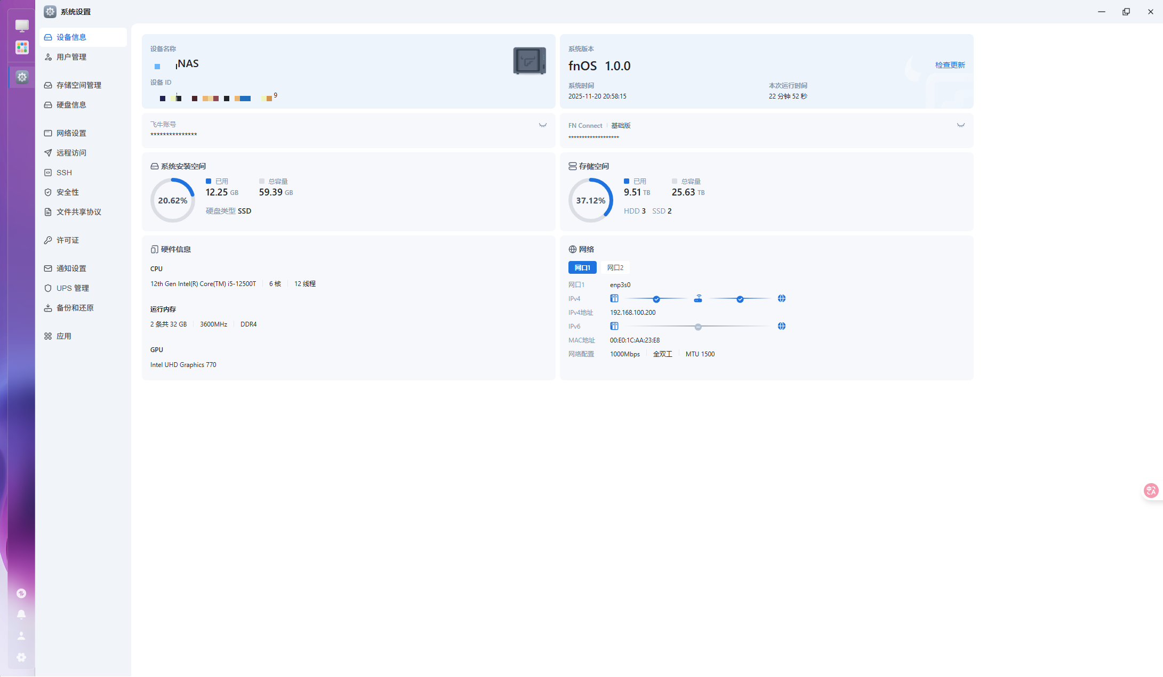Screen dimensions: 1163x677
Task: Open the notification bell at bottom
Action: (x=21, y=614)
